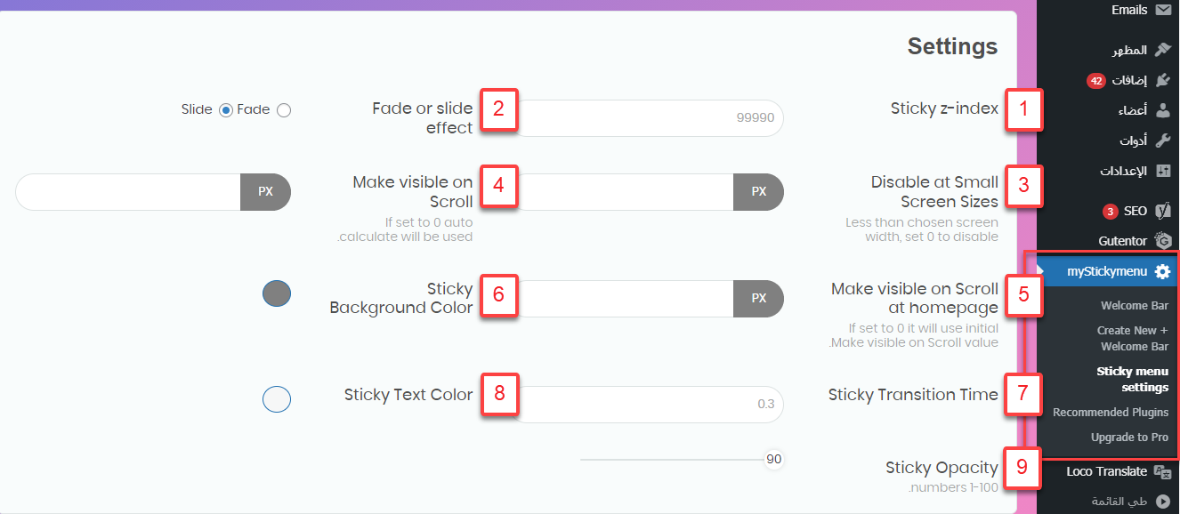The width and height of the screenshot is (1180, 514).
Task: Open the Welcome Bar submenu item
Action: tap(1135, 306)
